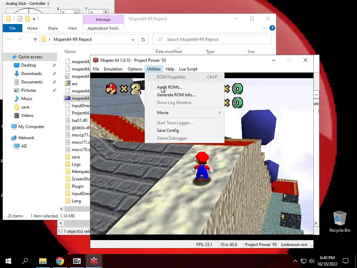Select Network in navigation pane
The image size is (357, 268).
click(x=26, y=138)
